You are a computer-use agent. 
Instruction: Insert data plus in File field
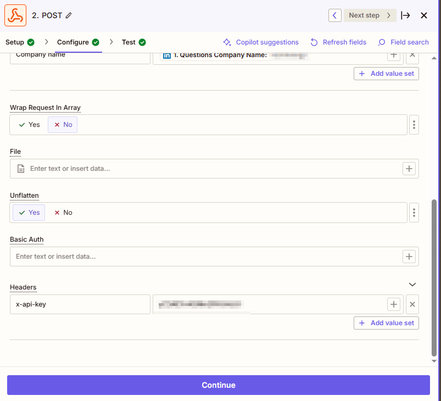(409, 169)
